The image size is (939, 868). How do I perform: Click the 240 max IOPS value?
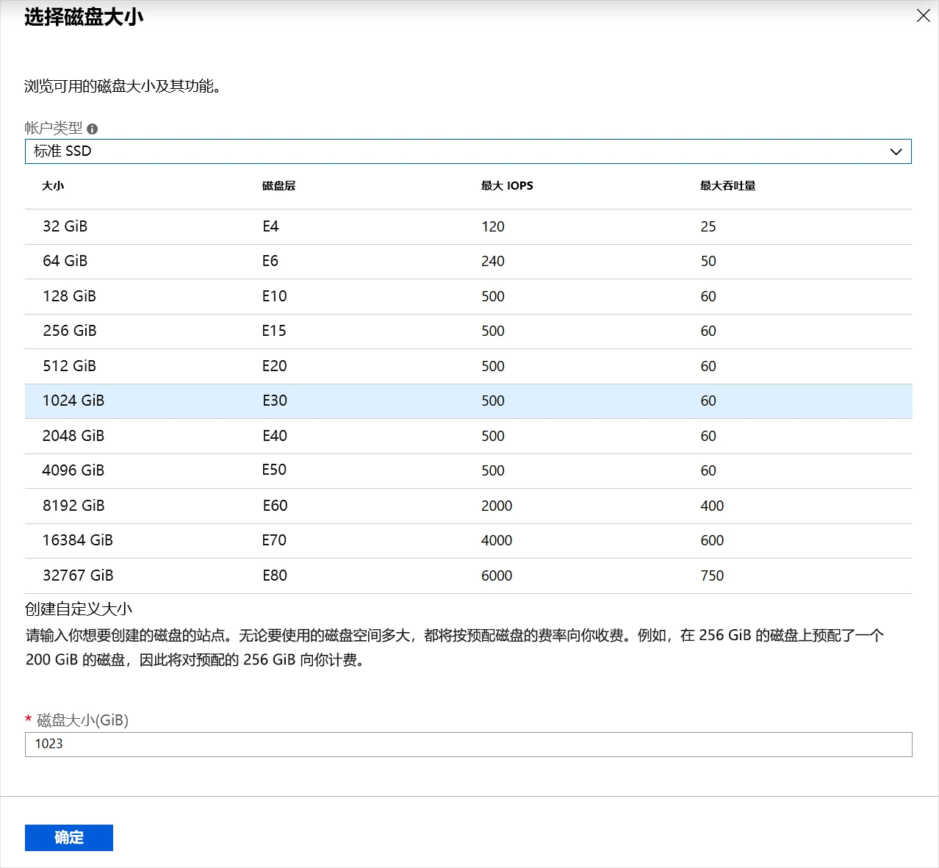pos(493,261)
